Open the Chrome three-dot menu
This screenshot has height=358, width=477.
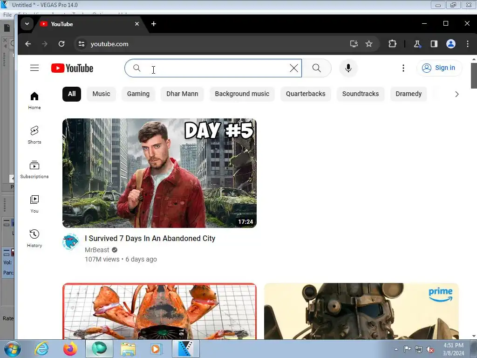click(x=468, y=44)
